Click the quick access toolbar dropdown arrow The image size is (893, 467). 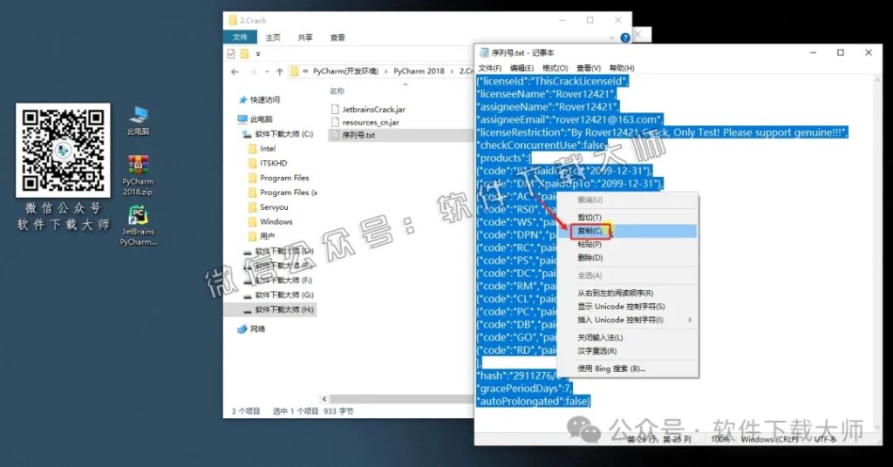point(258,54)
